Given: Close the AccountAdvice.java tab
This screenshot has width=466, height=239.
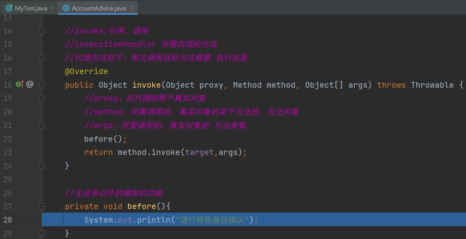Looking at the screenshot, I should (132, 8).
